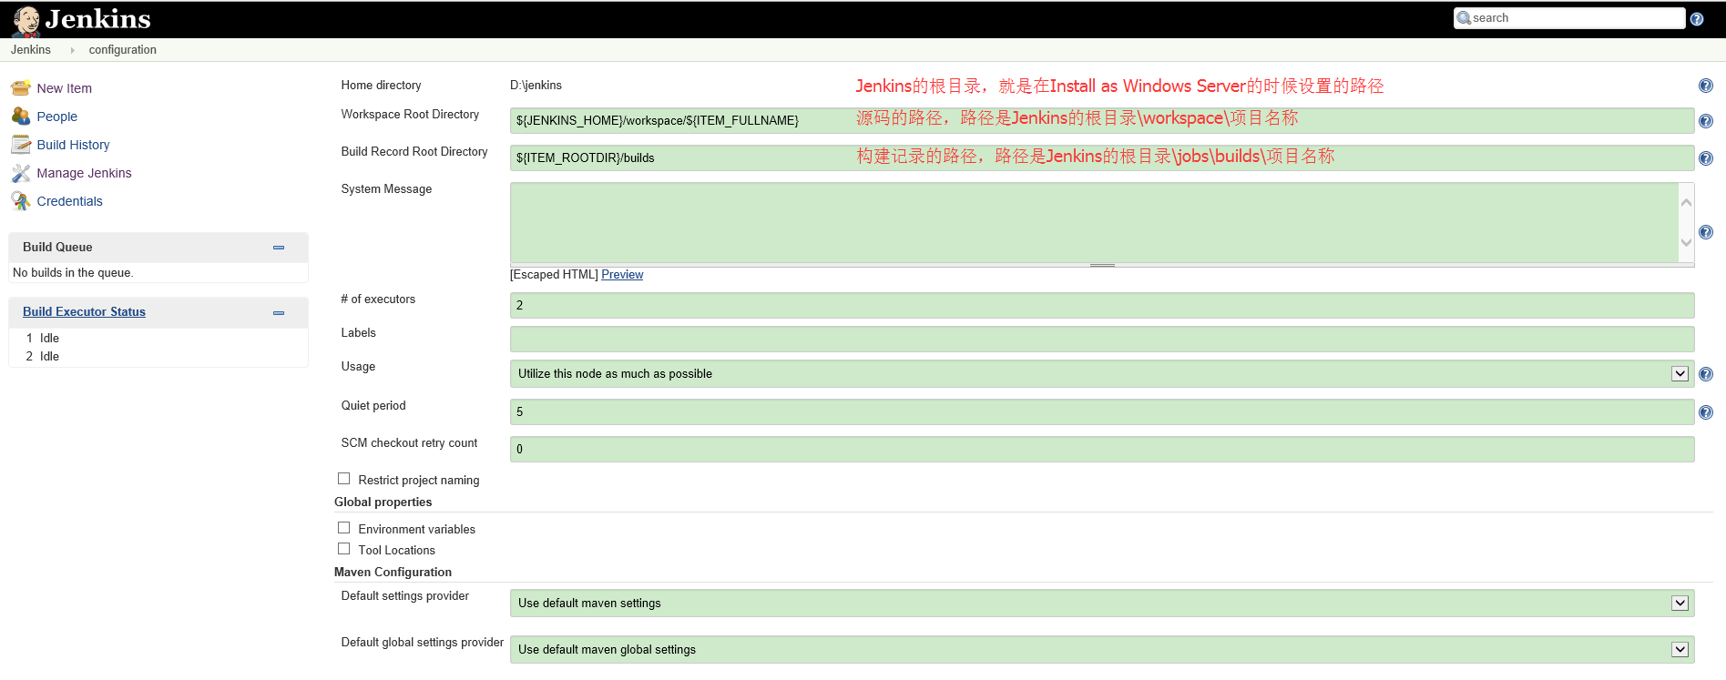
Task: Click configuration breadcrumb item
Action: pyautogui.click(x=123, y=50)
